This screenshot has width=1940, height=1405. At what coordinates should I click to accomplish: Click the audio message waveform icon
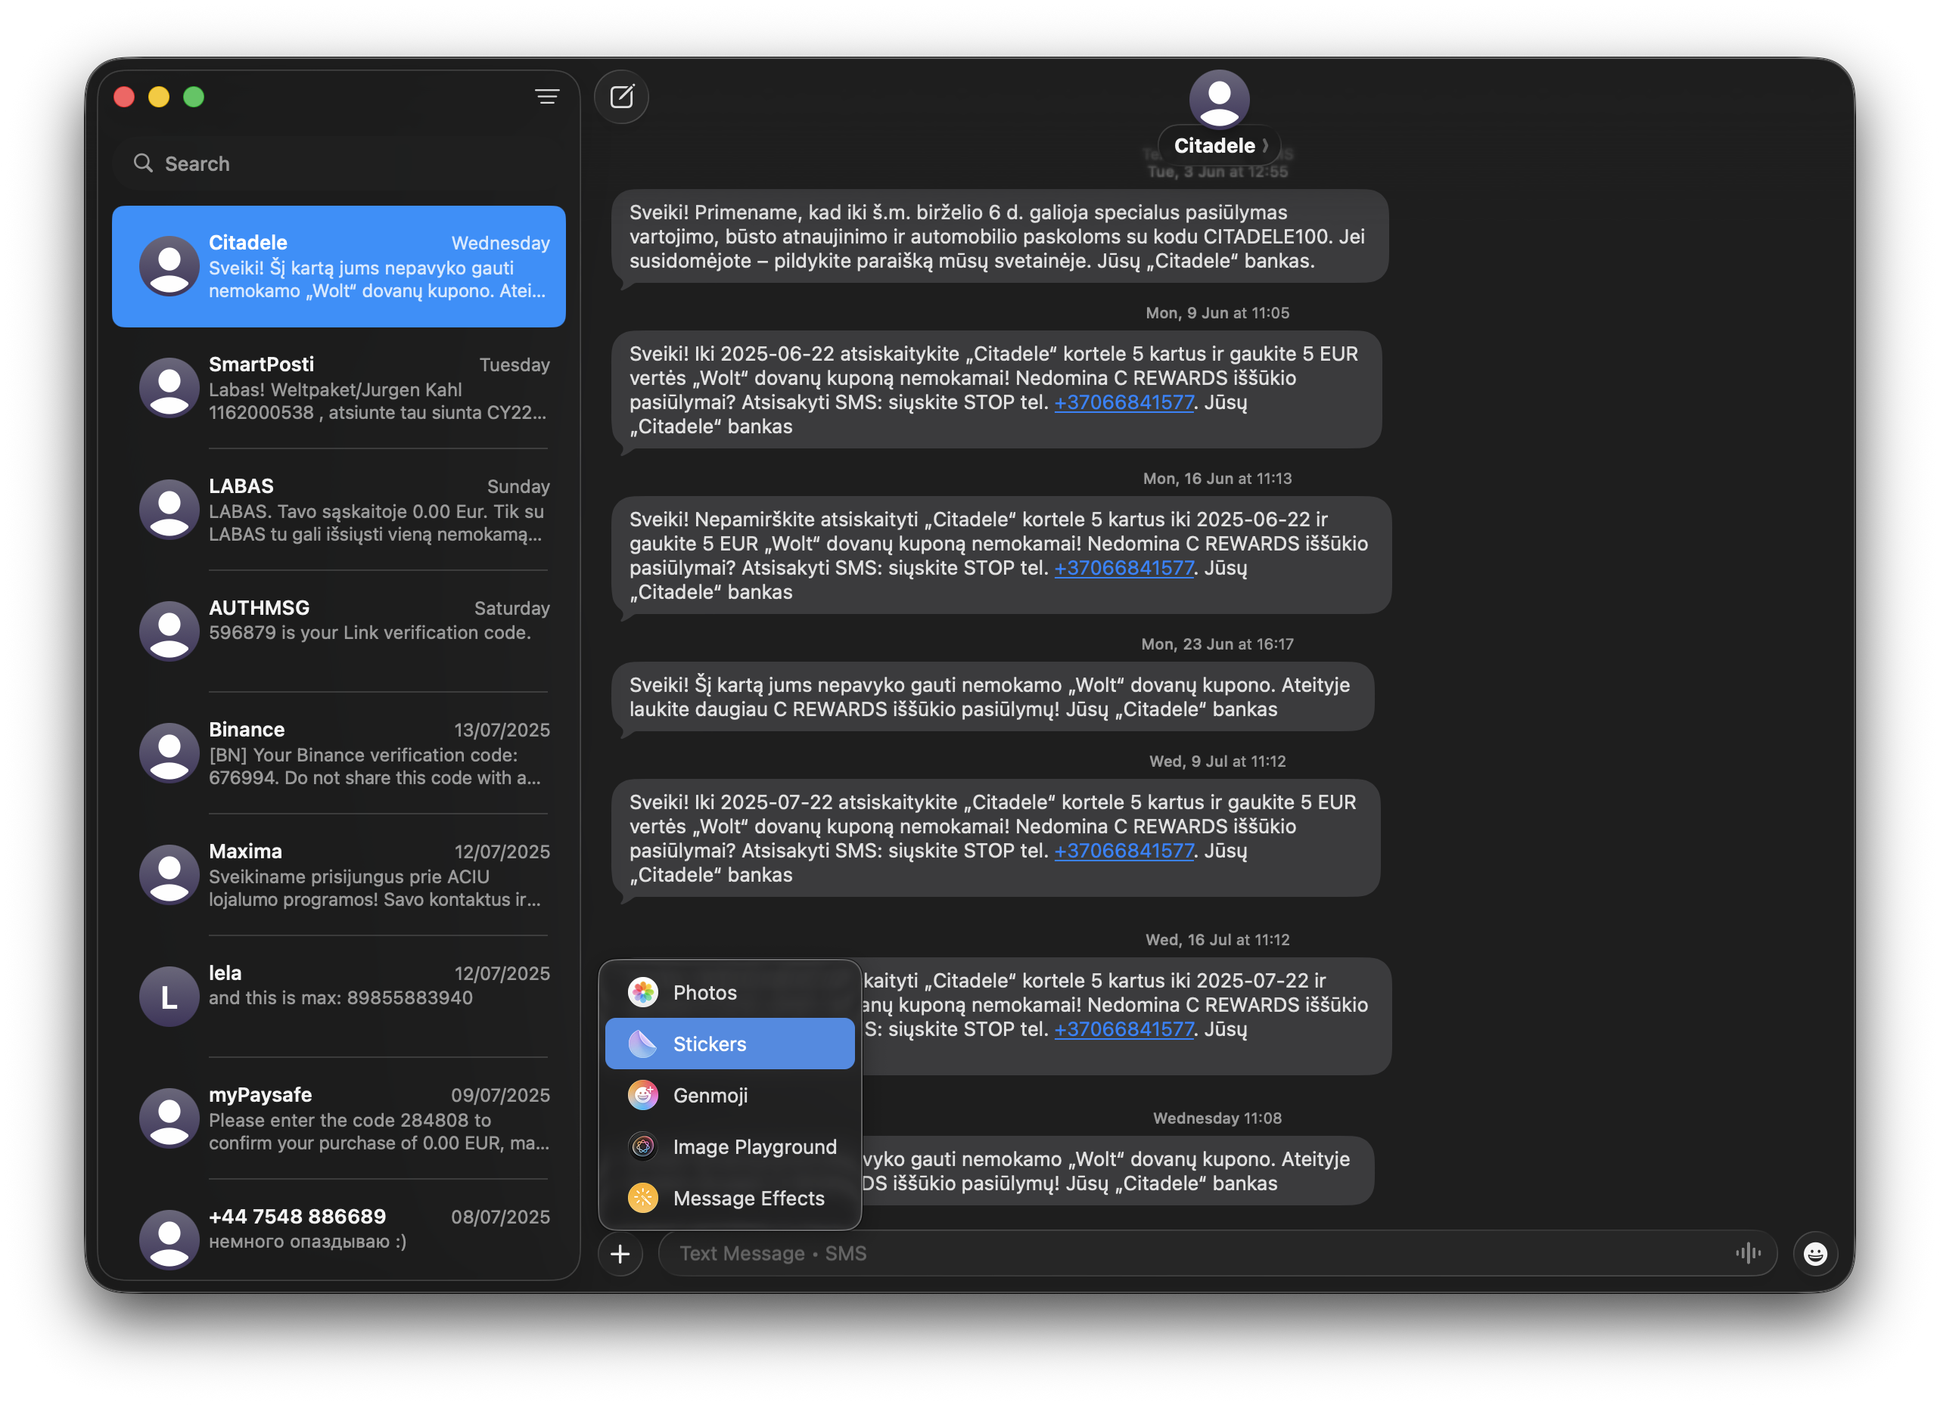point(1748,1253)
